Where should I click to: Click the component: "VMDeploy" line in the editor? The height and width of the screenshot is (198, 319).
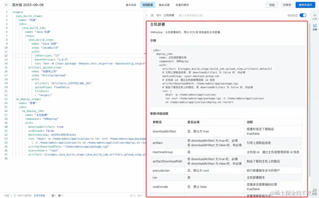point(42,119)
